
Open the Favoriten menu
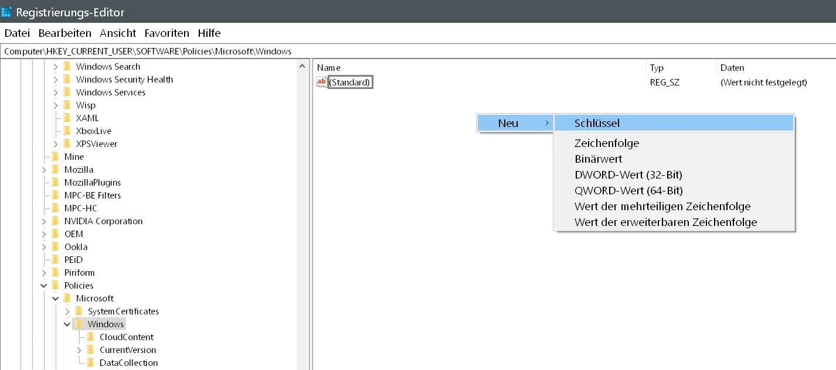coord(166,33)
